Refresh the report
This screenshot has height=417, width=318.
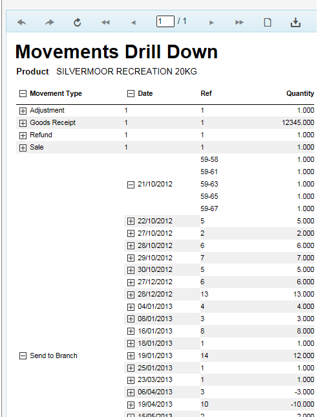click(78, 22)
